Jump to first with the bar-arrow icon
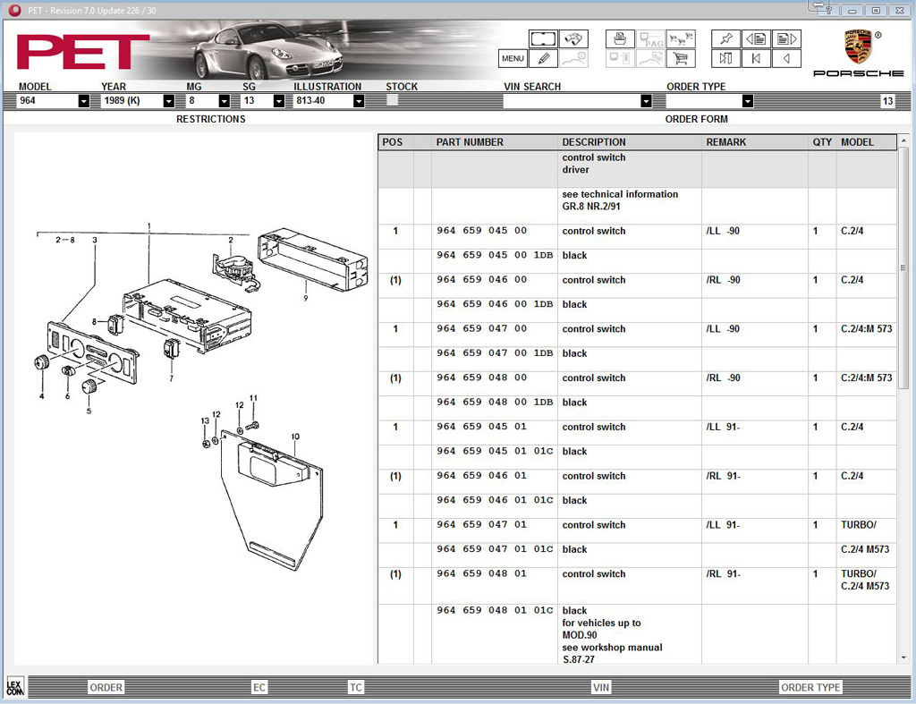The height and width of the screenshot is (704, 916). (756, 58)
